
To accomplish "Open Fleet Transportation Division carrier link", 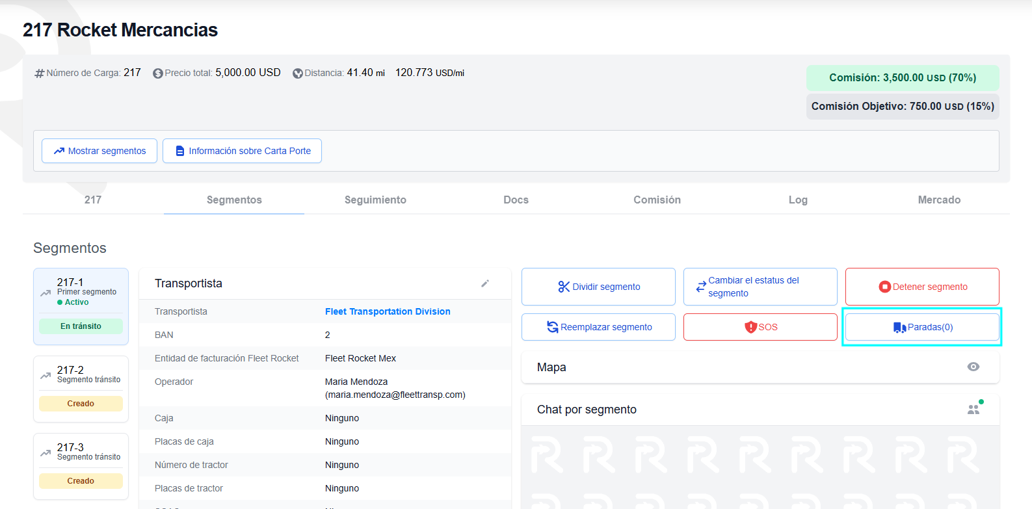I will [388, 311].
